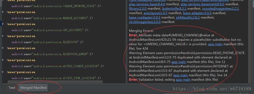Viewport: 254px width, 94px height.
Task: Jump to app main for UMENG_CHANNEL_VALUE error
Action: [x=215, y=44]
